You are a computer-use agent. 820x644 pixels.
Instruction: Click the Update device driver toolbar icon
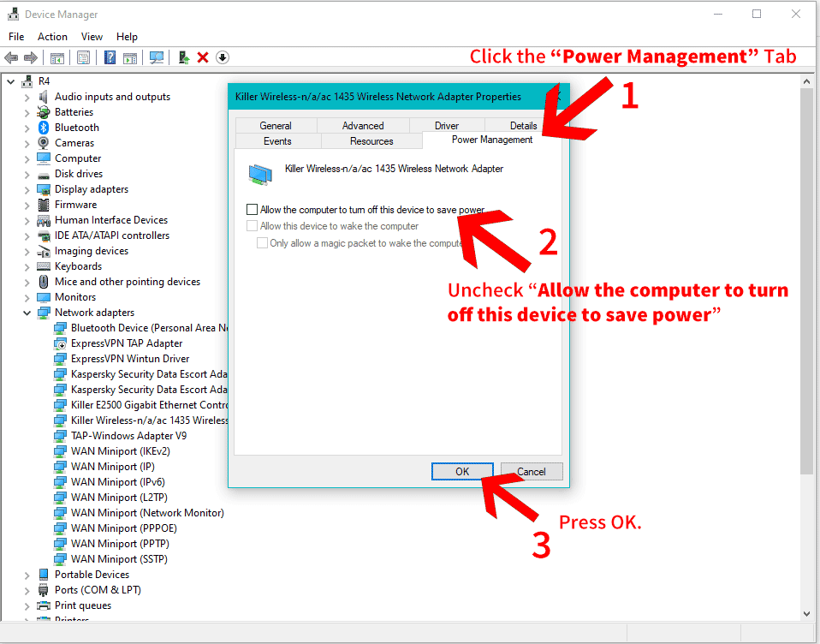(x=183, y=57)
